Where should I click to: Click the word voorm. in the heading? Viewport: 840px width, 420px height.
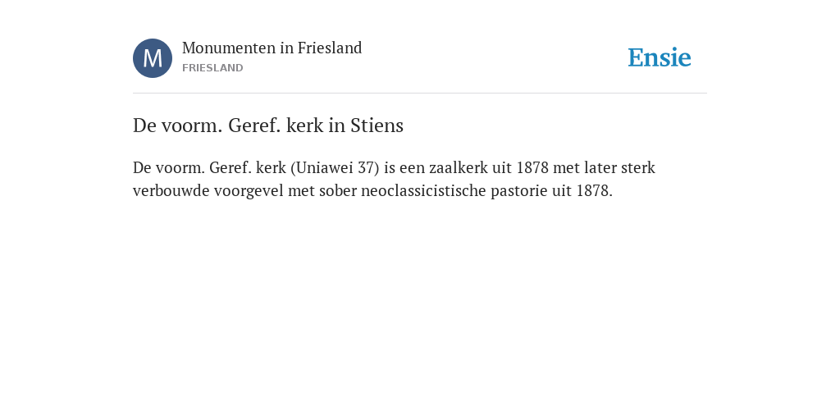pyautogui.click(x=192, y=126)
